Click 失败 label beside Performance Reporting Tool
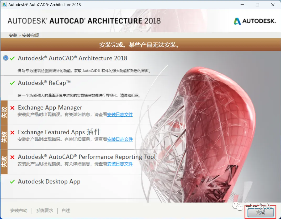281x219 pixels. 4,162
